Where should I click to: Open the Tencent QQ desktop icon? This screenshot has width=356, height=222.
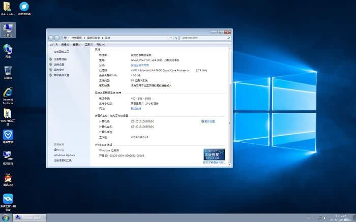(8, 179)
